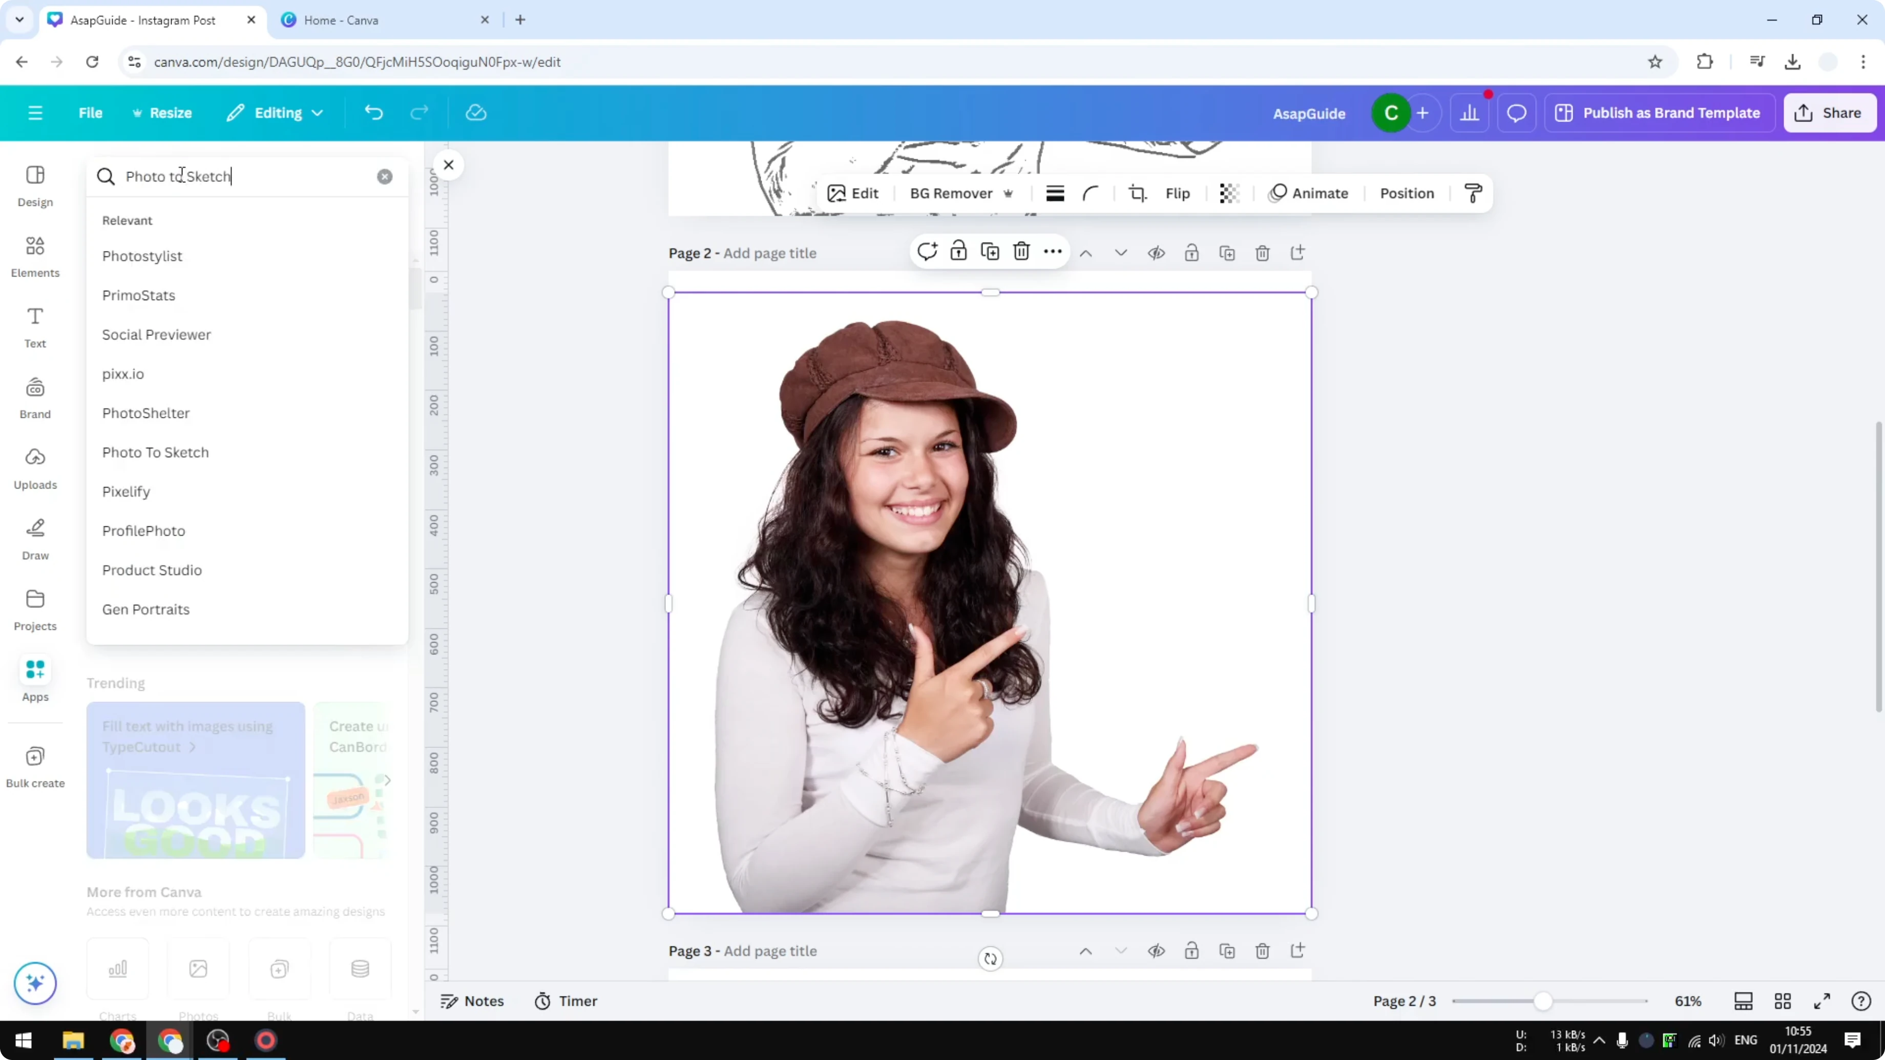Activate the Copy style paint roller

click(x=1473, y=193)
